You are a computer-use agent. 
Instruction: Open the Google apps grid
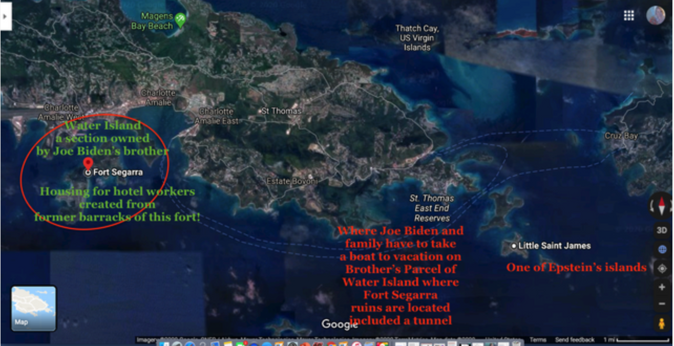coord(629,15)
